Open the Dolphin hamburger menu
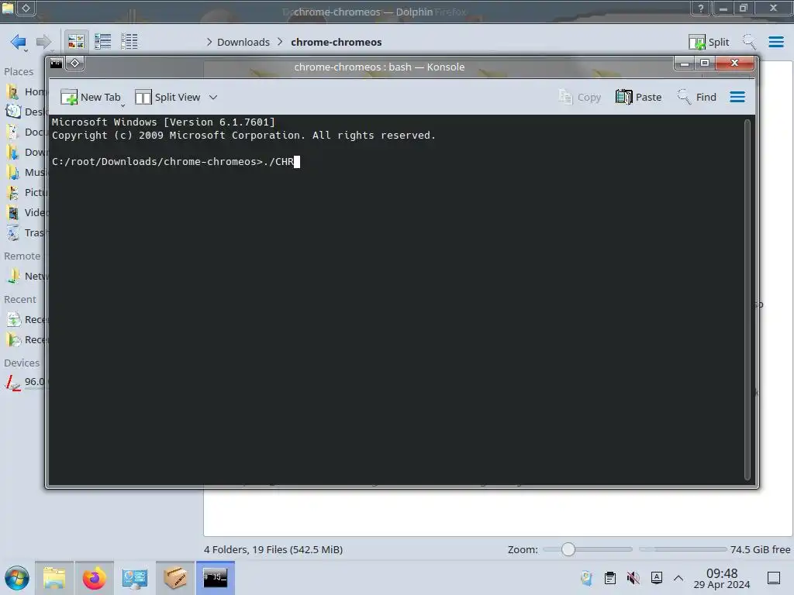Screen dimensions: 794x595 775,42
